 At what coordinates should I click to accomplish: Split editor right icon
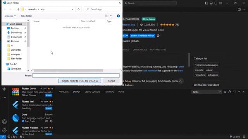click(239, 10)
